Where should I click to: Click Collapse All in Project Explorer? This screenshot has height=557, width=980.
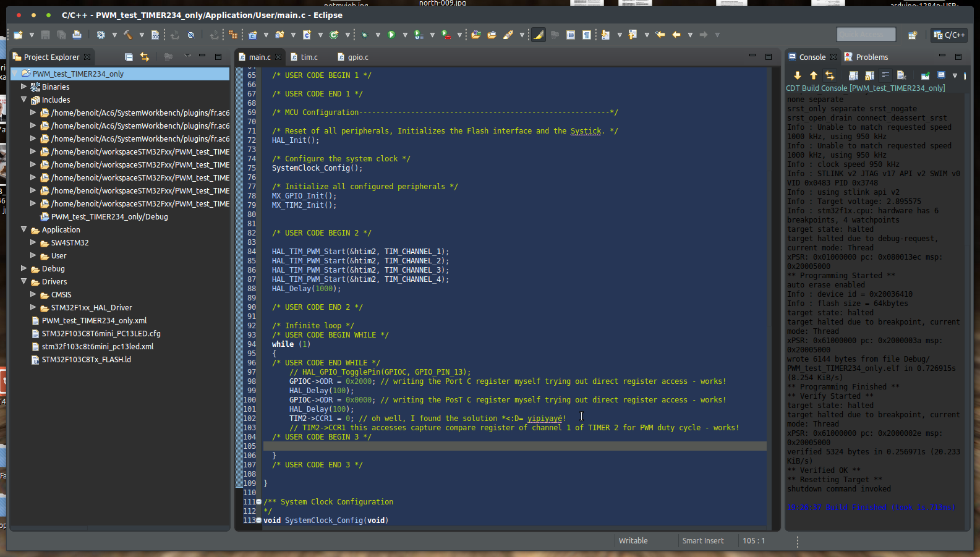129,57
